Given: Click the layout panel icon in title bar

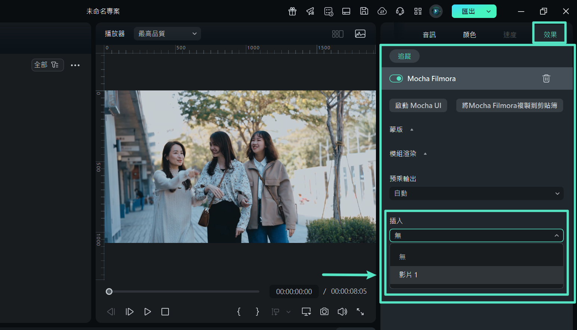Looking at the screenshot, I should click(346, 11).
